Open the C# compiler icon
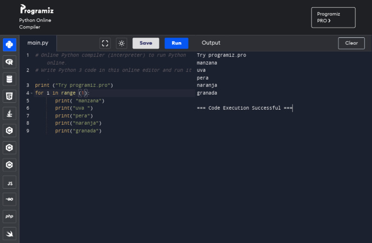The image size is (372, 243). click(10, 165)
